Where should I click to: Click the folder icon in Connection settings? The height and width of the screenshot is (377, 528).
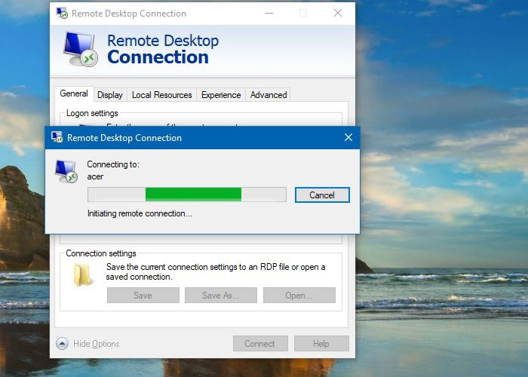[82, 275]
